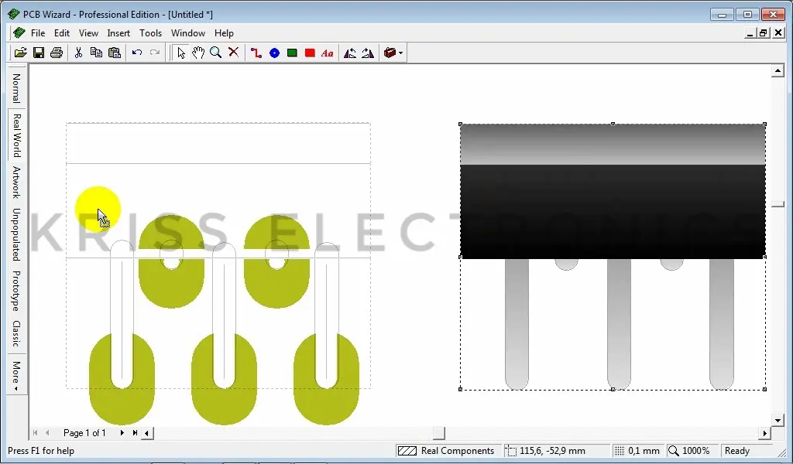Go to the first page arrow
This screenshot has width=793, height=464.
point(36,433)
